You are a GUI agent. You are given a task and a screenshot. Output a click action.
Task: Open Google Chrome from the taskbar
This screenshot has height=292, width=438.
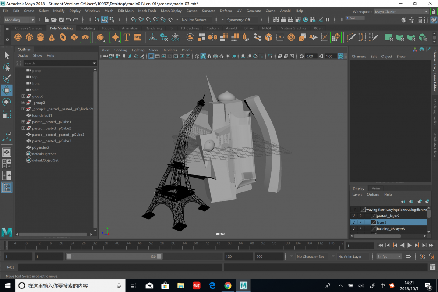tap(228, 285)
